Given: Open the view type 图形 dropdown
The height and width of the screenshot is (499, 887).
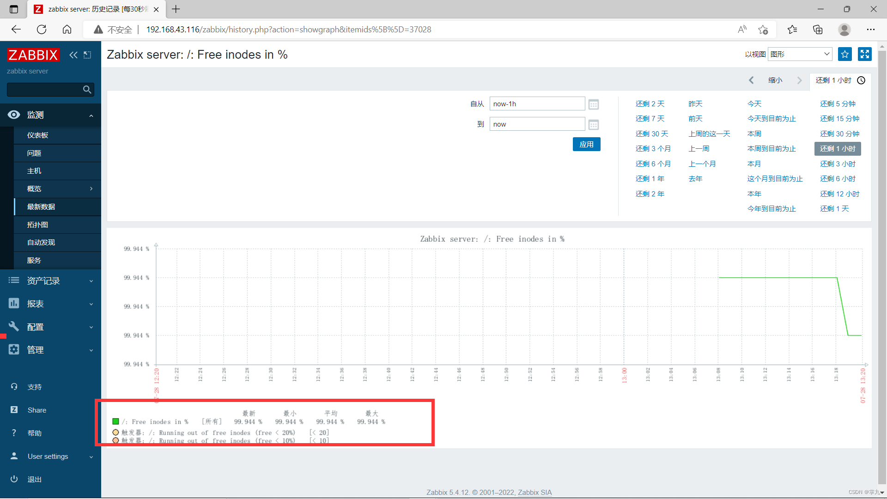Looking at the screenshot, I should [x=800, y=54].
